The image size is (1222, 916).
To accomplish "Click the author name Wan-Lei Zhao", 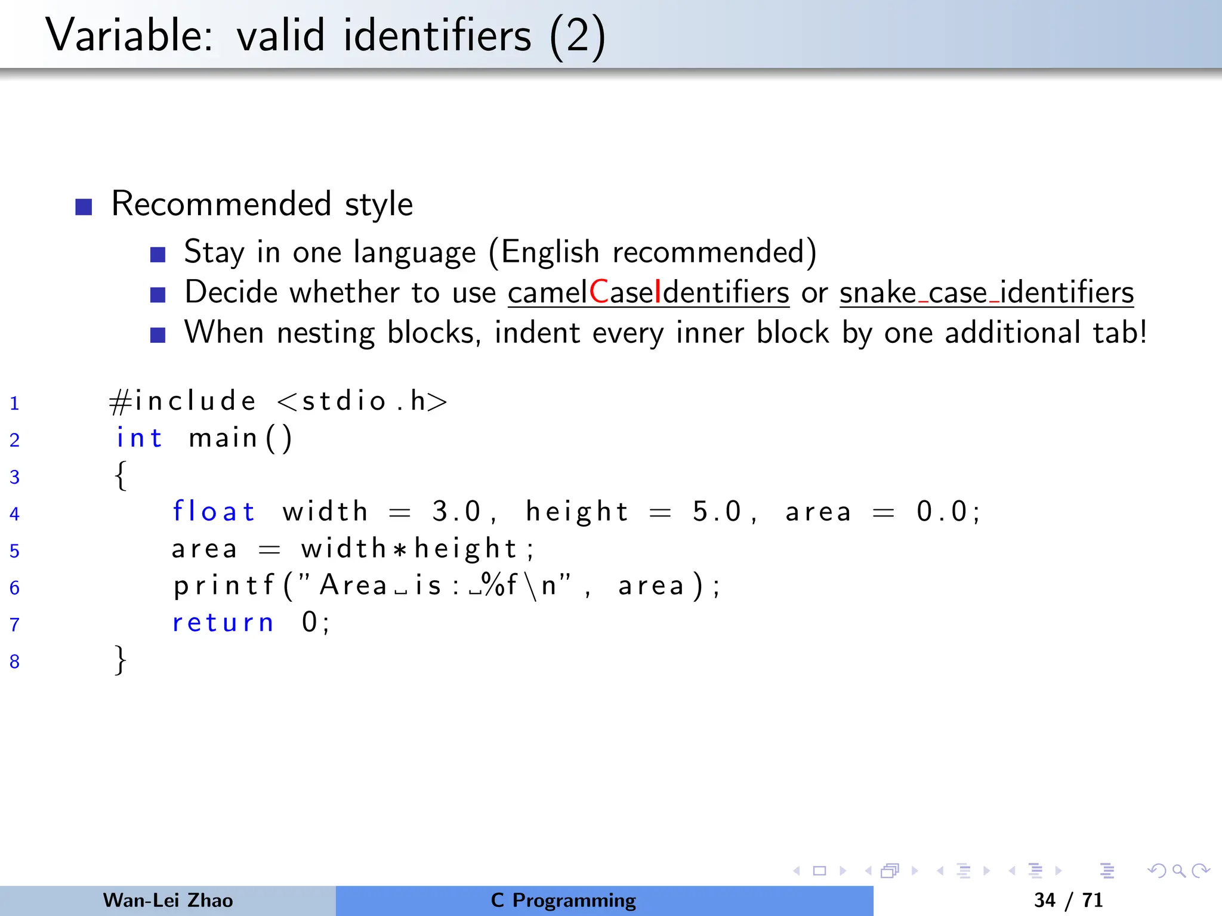I will click(x=168, y=900).
